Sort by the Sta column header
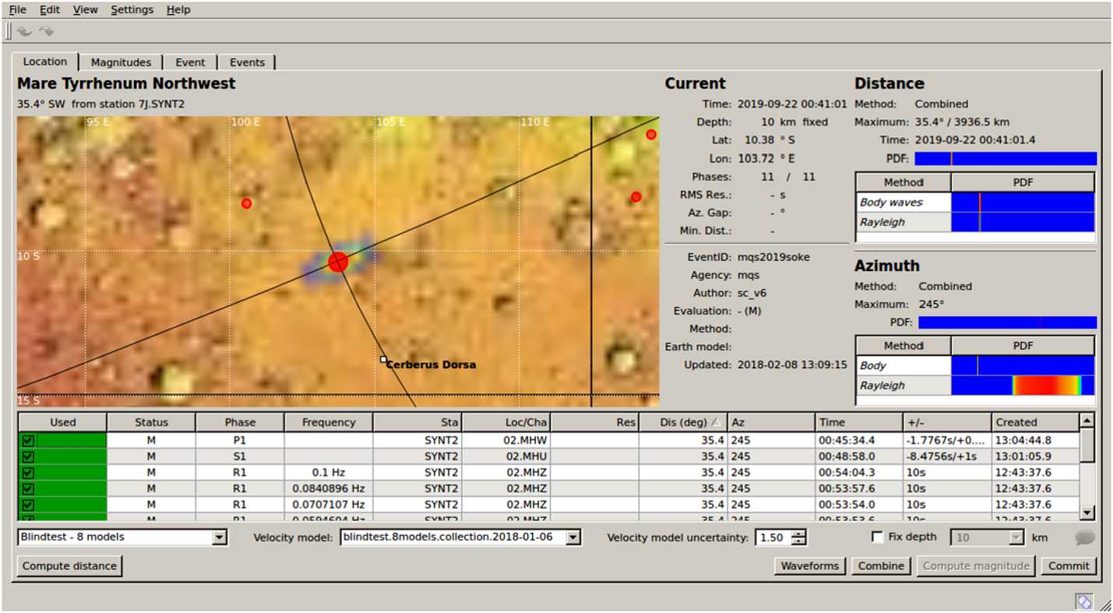Screen dimensions: 1113x613 point(417,422)
